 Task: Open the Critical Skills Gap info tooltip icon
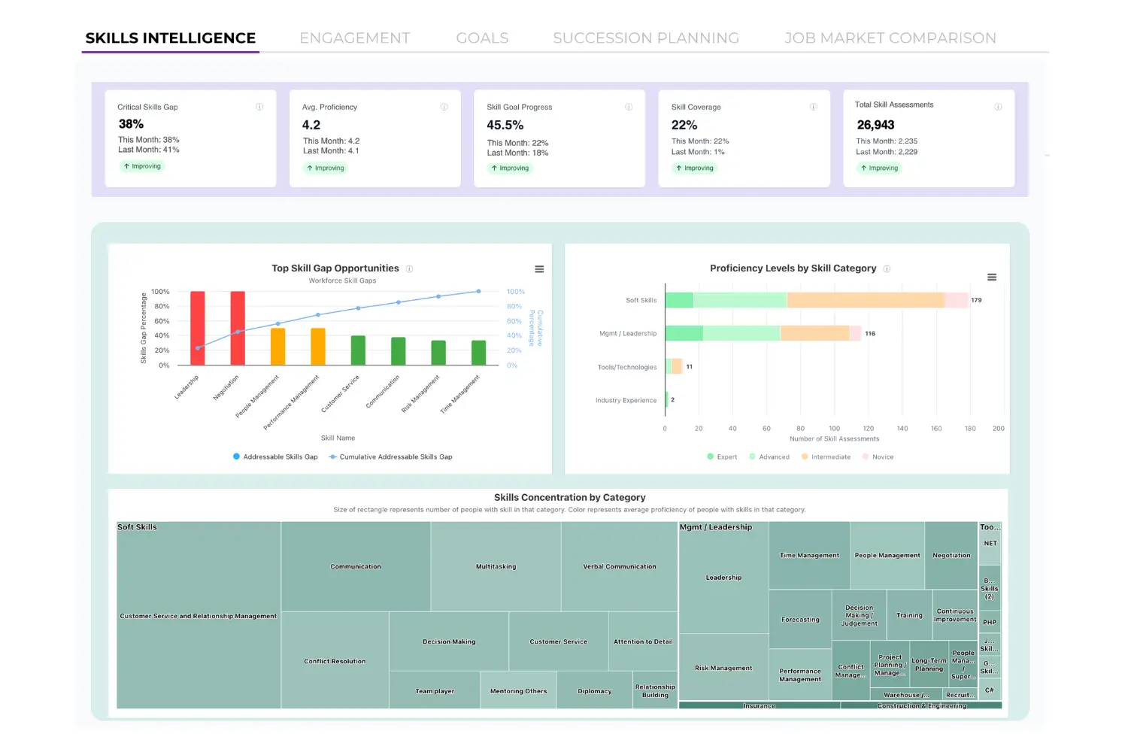coord(259,107)
